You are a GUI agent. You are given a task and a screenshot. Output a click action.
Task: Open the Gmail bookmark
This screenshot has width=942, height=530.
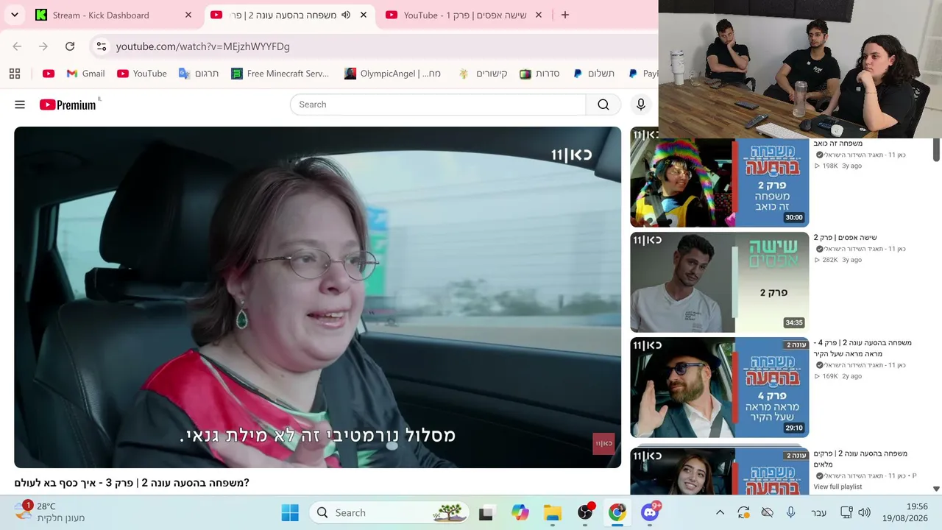[85, 74]
